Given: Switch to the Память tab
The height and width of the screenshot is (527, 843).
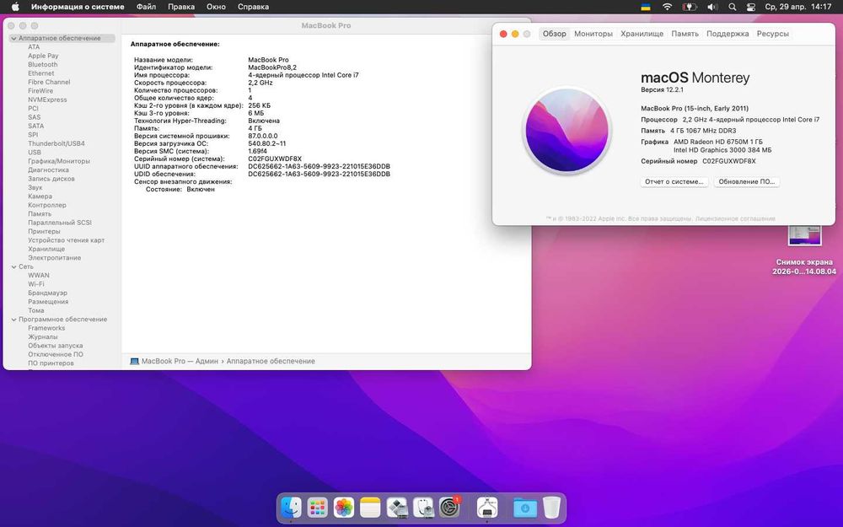Looking at the screenshot, I should pos(685,34).
